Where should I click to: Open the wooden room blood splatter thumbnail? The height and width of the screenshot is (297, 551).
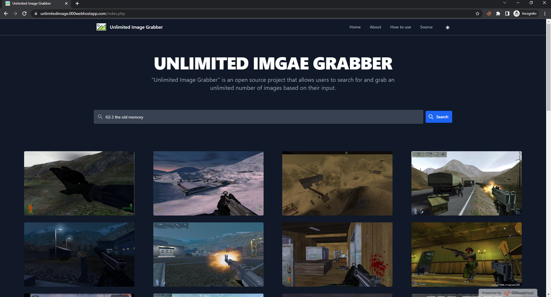[x=337, y=254]
